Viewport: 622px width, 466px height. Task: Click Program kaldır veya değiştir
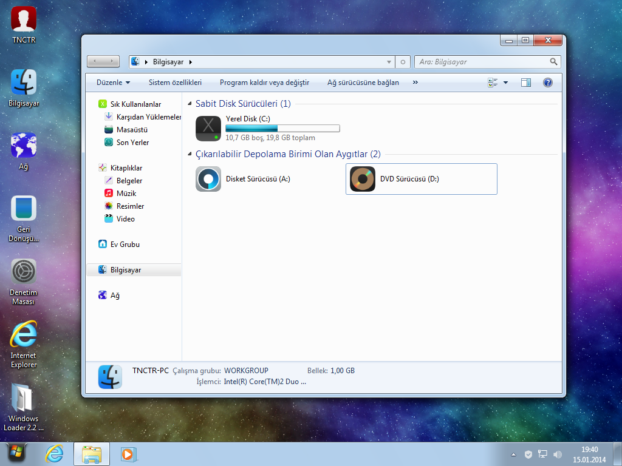tap(264, 83)
